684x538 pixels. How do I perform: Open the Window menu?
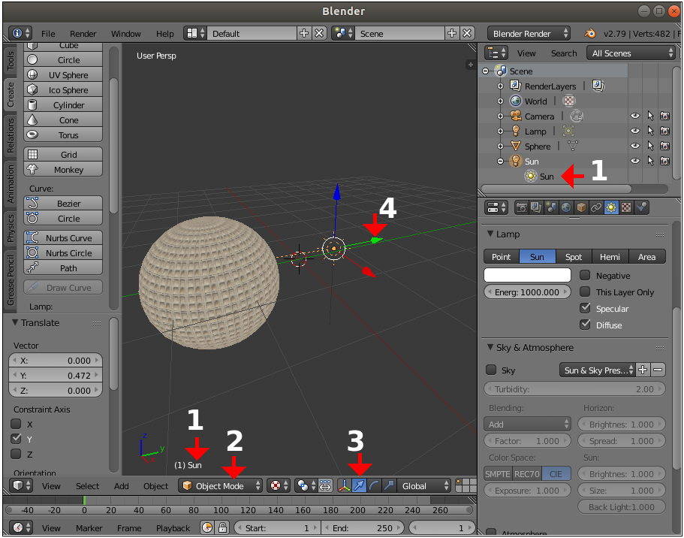[125, 34]
